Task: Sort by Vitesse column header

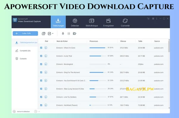Action: 123,41
